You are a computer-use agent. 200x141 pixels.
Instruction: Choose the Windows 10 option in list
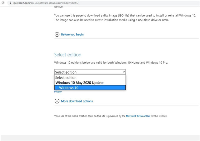pos(90,88)
